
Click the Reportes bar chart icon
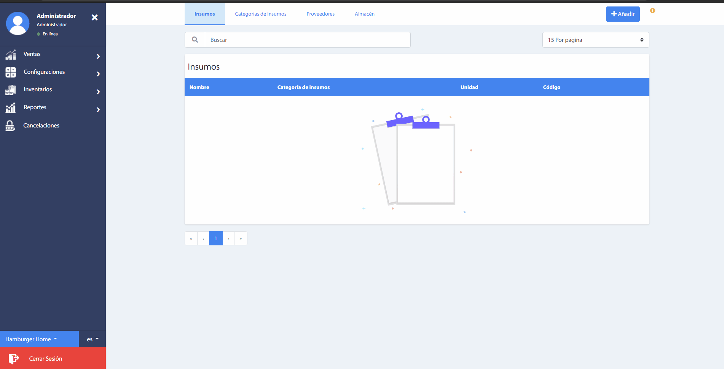pyautogui.click(x=11, y=108)
